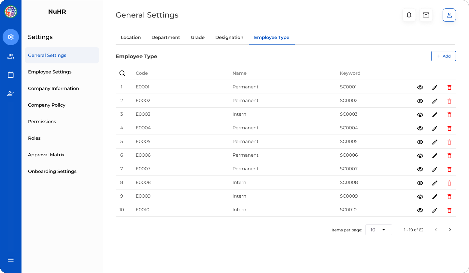This screenshot has height=273, width=469.
Task: View details of E0001 using eye icon
Action: pyautogui.click(x=420, y=87)
